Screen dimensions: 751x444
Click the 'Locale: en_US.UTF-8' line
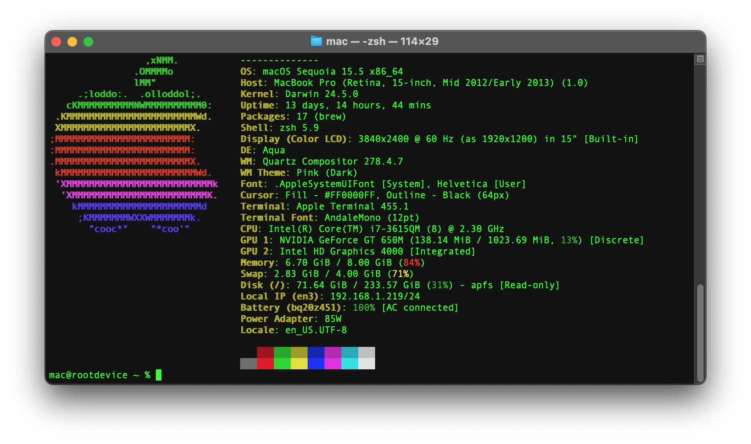[294, 330]
